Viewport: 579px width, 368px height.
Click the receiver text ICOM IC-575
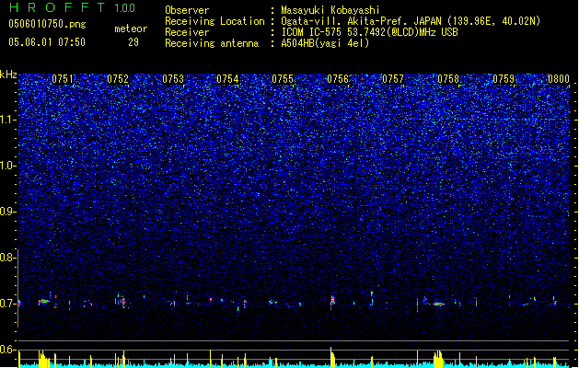[x=313, y=32]
